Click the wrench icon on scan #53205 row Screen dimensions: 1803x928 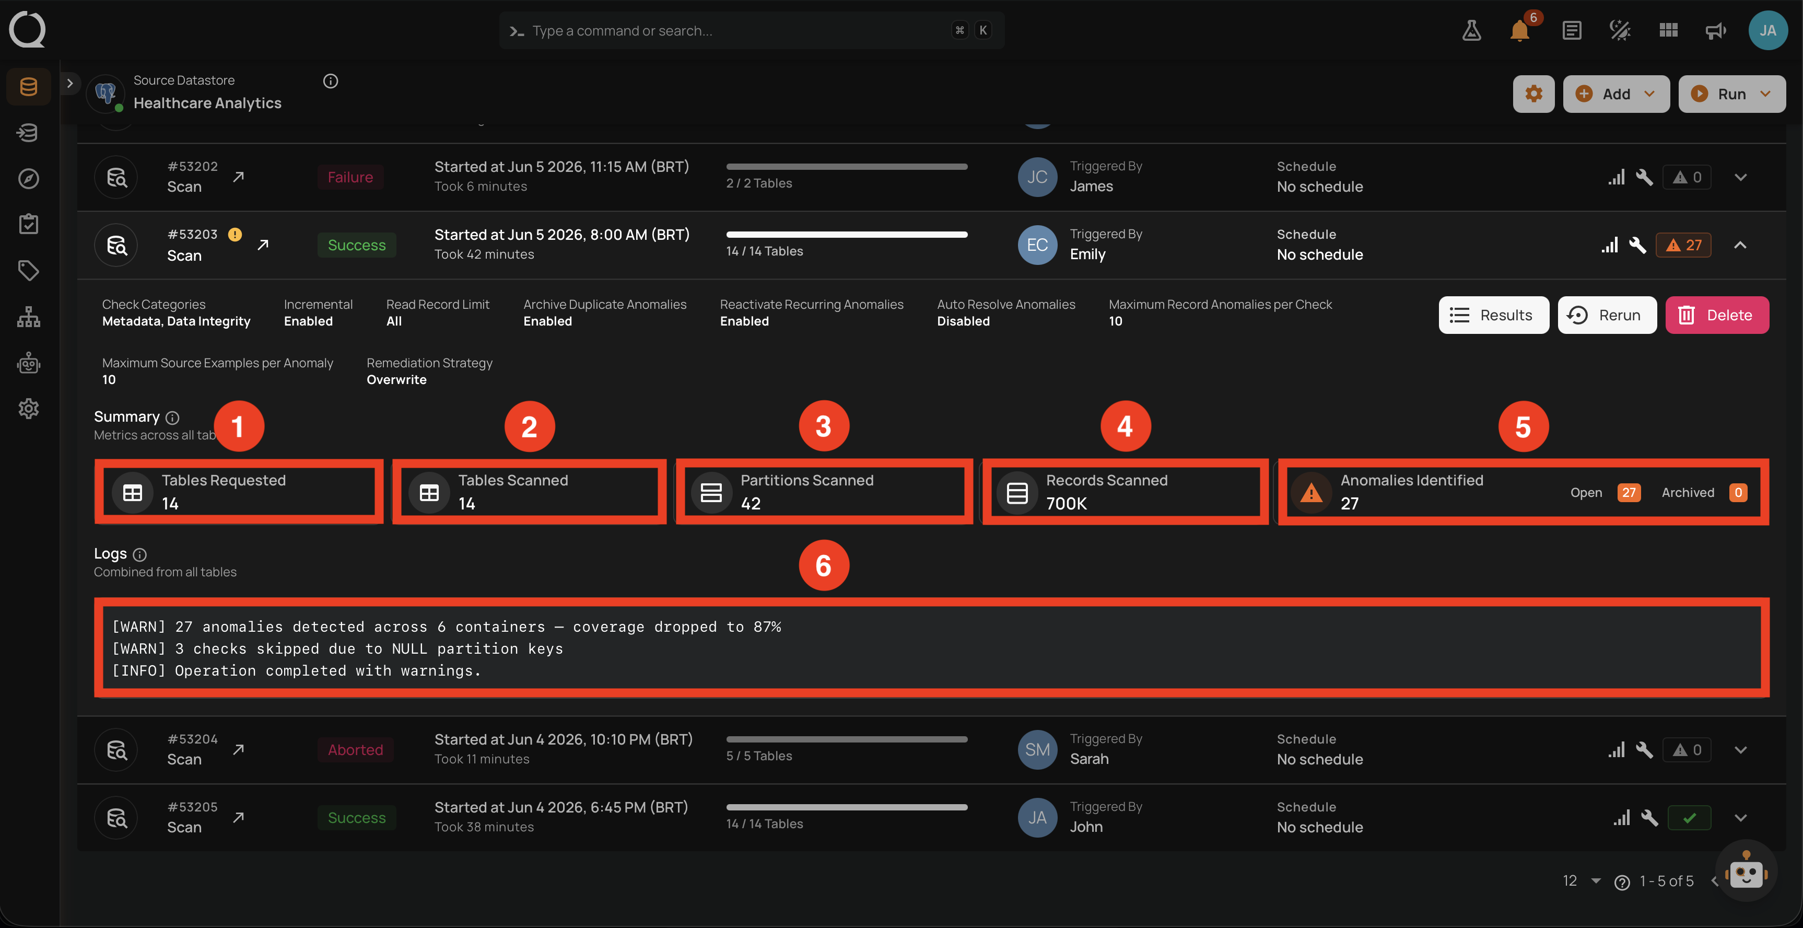[x=1650, y=818]
